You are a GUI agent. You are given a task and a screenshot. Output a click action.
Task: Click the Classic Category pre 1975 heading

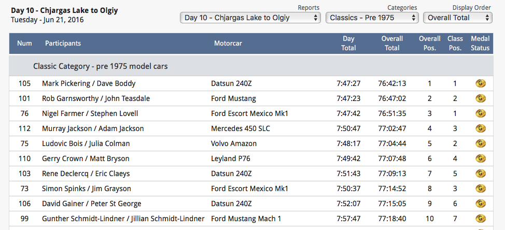point(100,66)
